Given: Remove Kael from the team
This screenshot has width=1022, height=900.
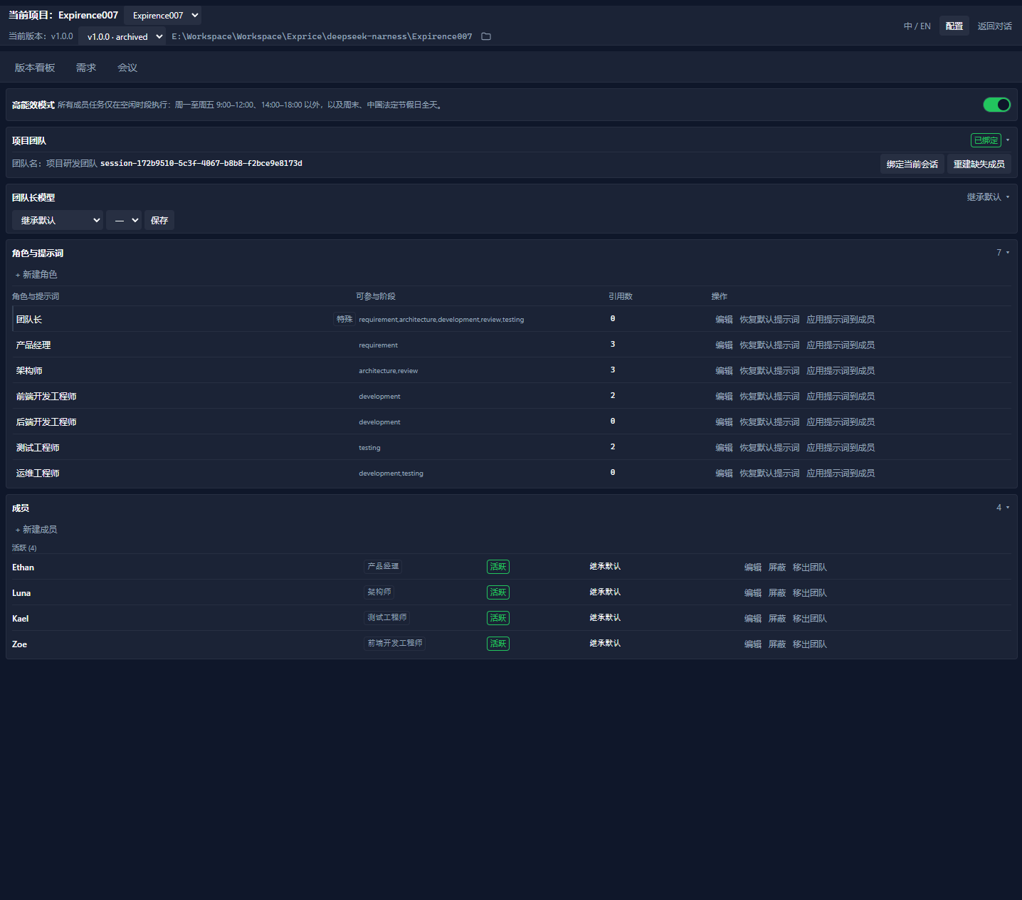Looking at the screenshot, I should click(x=810, y=619).
